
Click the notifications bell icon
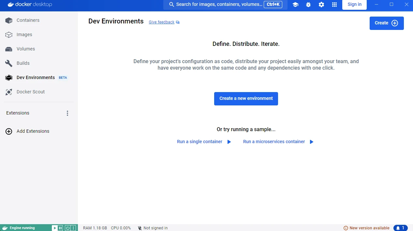[x=400, y=228]
